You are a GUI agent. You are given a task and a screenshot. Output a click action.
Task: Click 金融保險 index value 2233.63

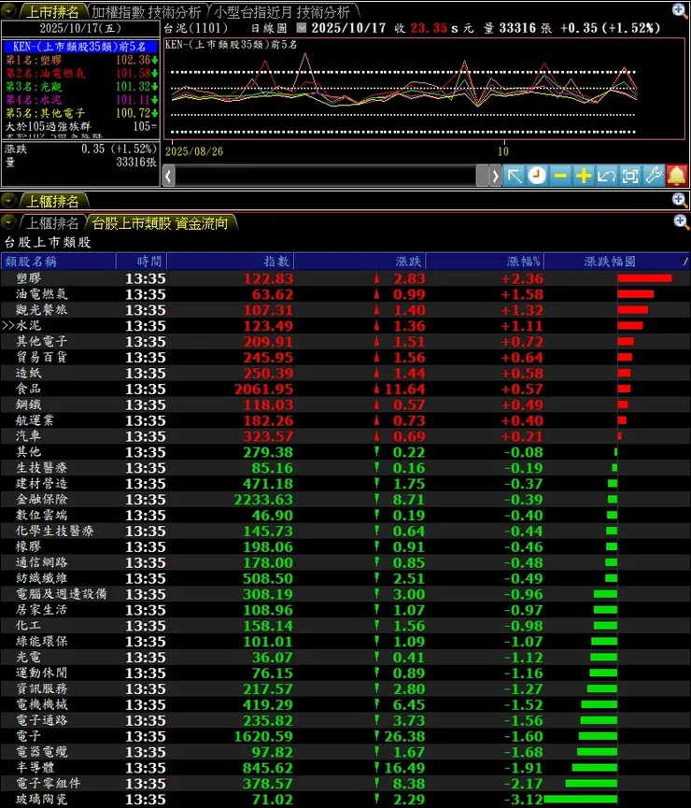(263, 500)
